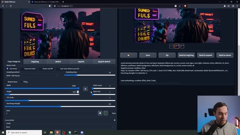240x135 pixels.
Task: Select Just resize (latent upscale) option
Action: tap(68, 69)
